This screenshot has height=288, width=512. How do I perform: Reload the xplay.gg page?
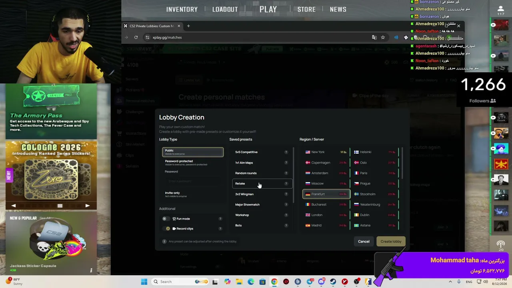pyautogui.click(x=136, y=37)
